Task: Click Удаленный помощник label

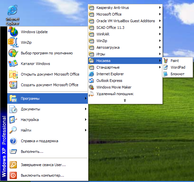Action: click(115, 94)
